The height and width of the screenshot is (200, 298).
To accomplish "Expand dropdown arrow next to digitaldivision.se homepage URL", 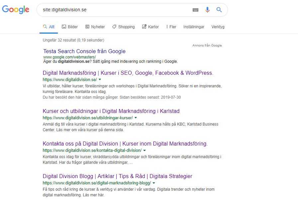I will [x=100, y=80].
